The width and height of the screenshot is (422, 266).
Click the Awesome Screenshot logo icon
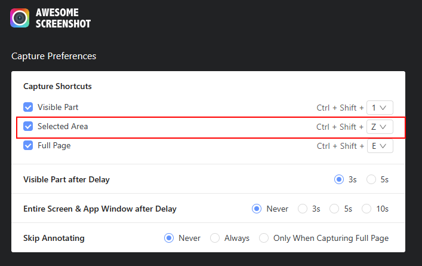pyautogui.click(x=20, y=18)
